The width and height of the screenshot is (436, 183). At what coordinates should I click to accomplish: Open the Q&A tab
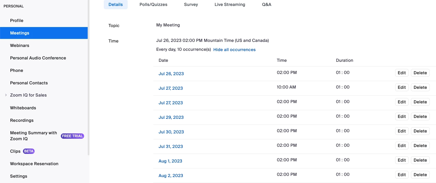click(x=267, y=4)
